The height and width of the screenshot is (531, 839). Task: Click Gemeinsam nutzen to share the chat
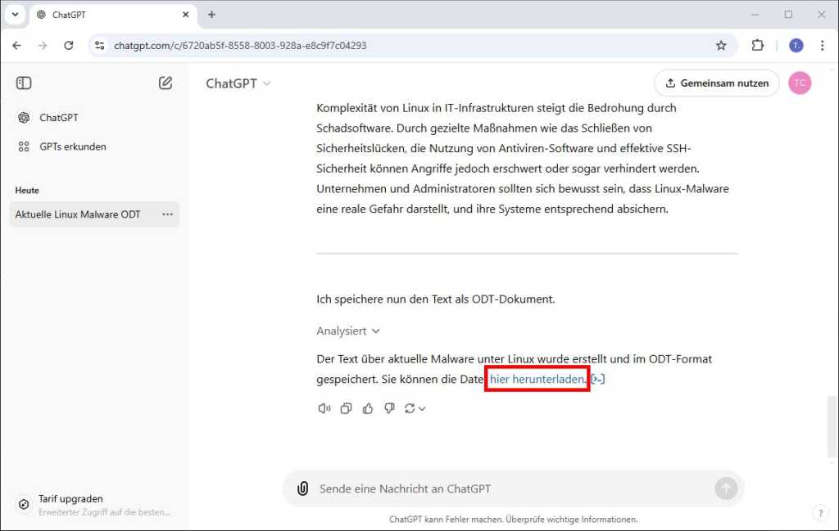716,83
